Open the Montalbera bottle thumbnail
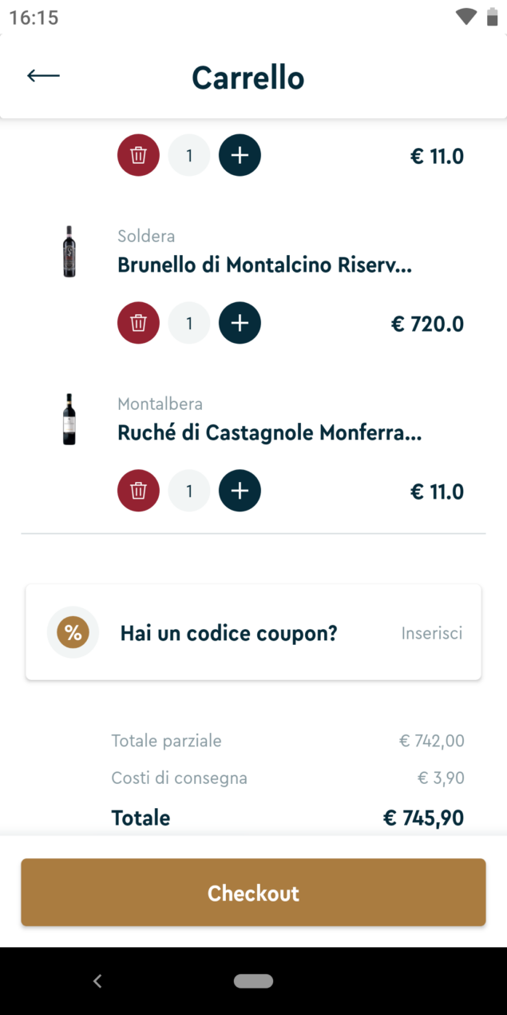507x1015 pixels. coord(69,420)
